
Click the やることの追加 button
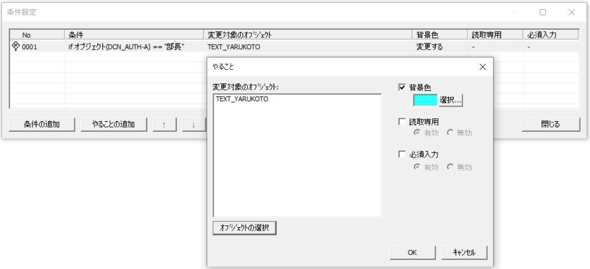[114, 125]
